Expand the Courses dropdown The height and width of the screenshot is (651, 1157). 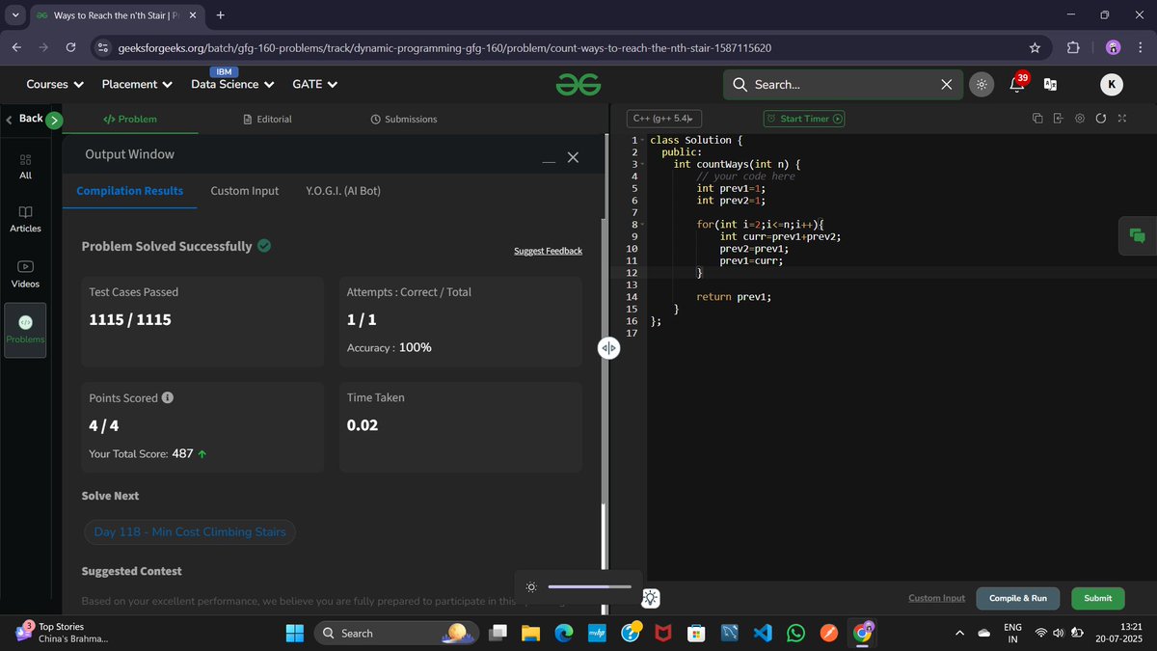(55, 84)
